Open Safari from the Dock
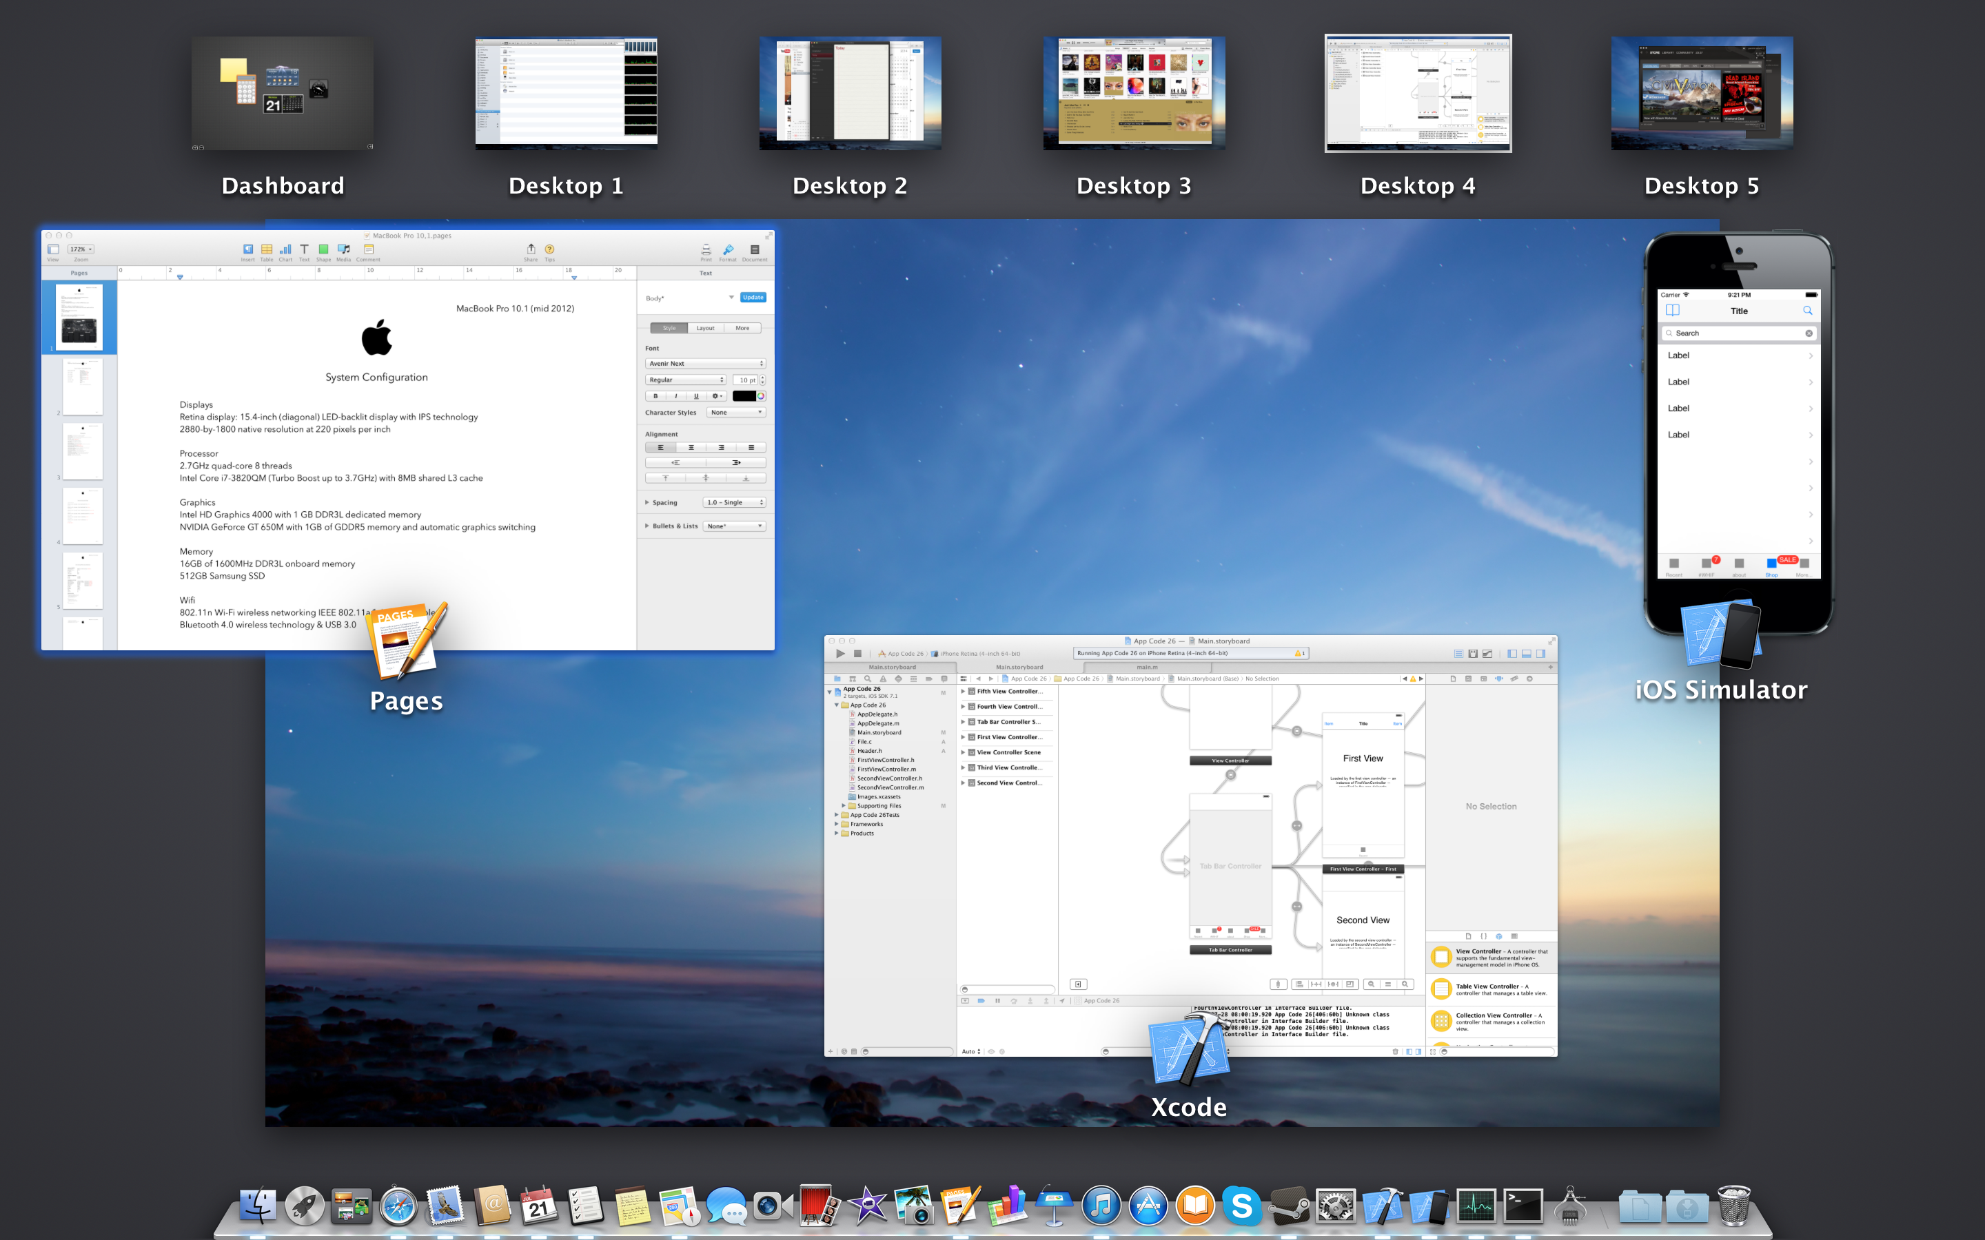Image resolution: width=1985 pixels, height=1240 pixels. click(x=398, y=1206)
